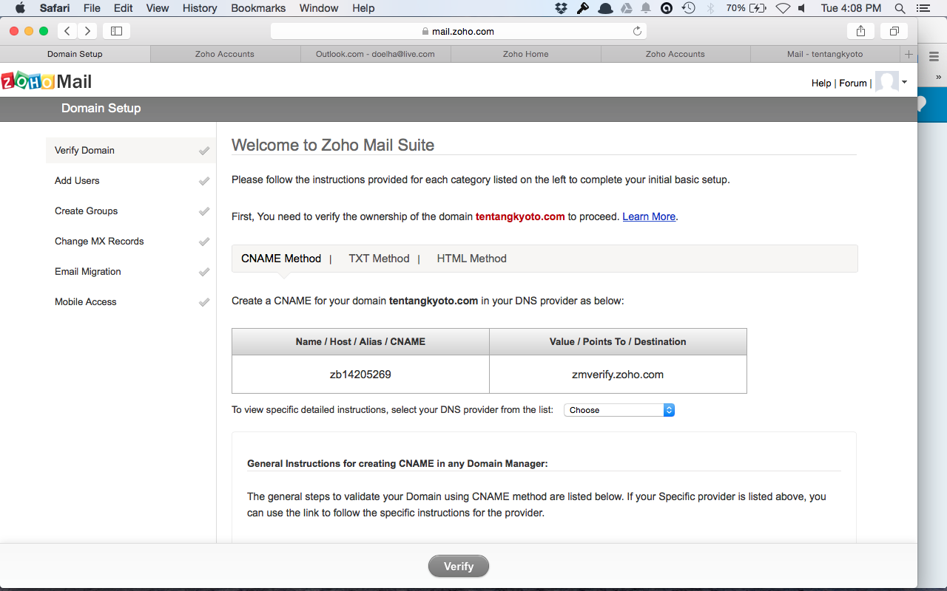Open a new tab with plus icon

pos(909,54)
